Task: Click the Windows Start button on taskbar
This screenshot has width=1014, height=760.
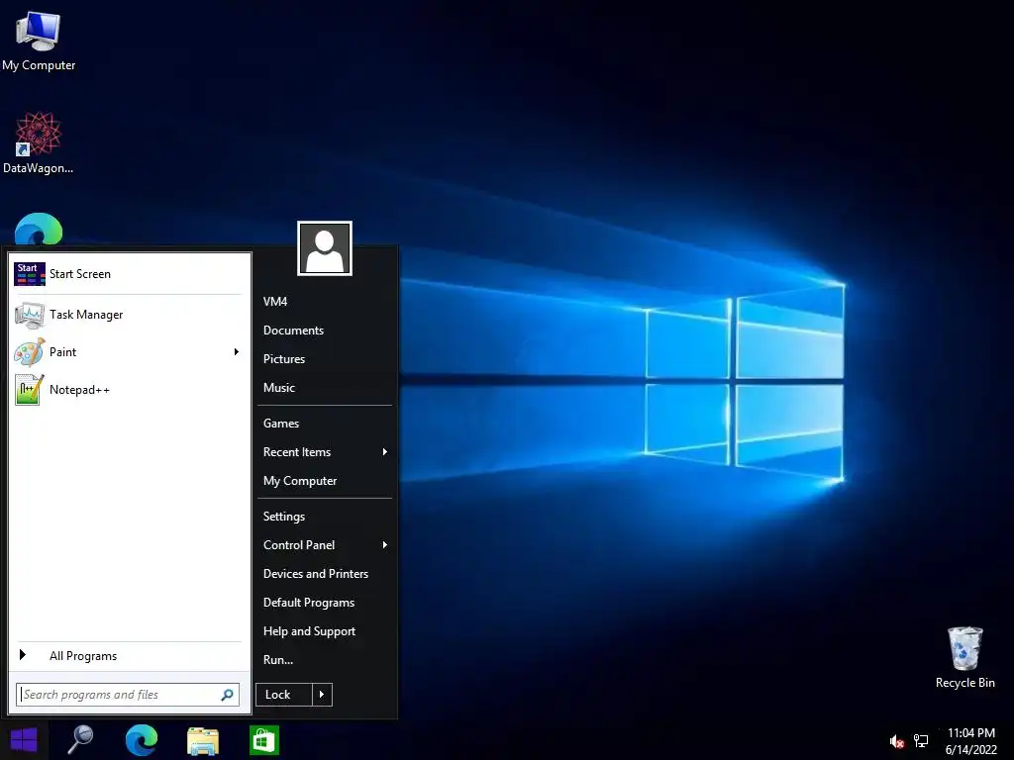Action: click(24, 740)
